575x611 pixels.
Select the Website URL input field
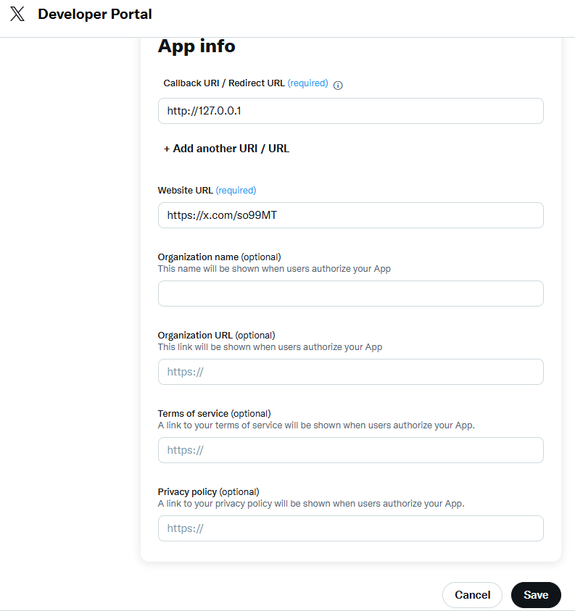point(350,215)
